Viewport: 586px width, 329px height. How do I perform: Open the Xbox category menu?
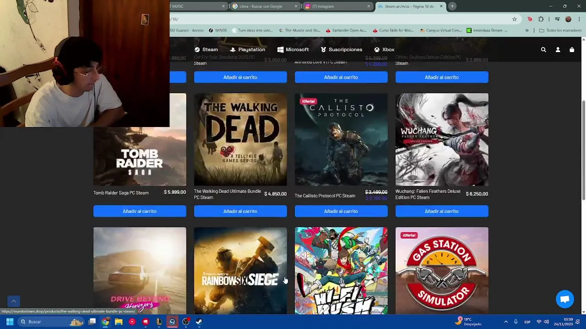[x=384, y=49]
